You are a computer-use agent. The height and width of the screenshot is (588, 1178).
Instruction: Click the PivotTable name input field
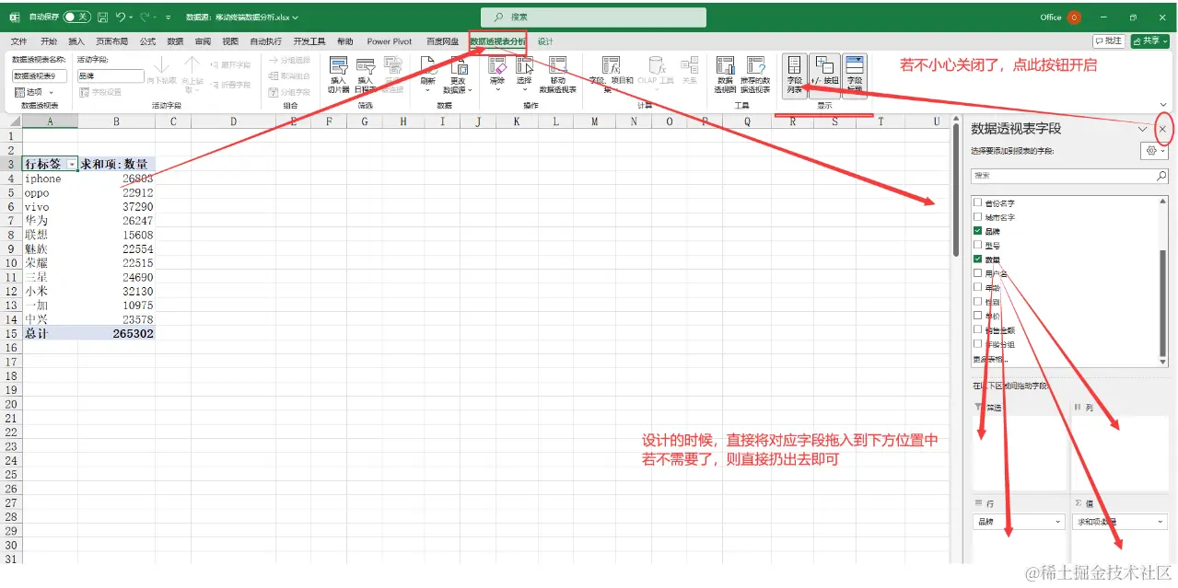40,76
